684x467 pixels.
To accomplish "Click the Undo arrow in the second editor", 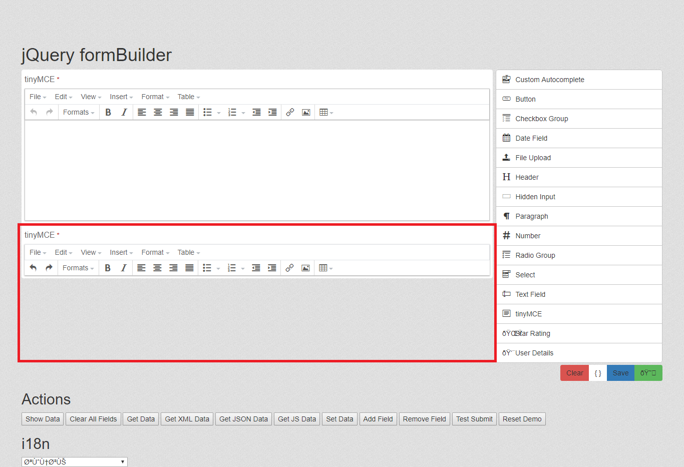I will coord(33,268).
